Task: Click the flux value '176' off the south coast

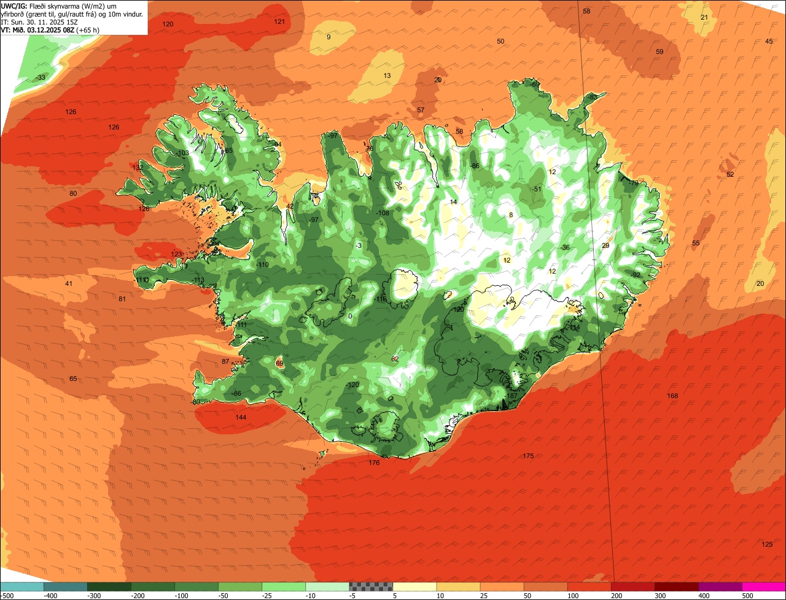Action: (374, 463)
